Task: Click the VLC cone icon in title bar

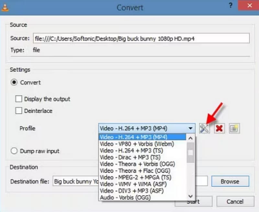Action: (4, 6)
